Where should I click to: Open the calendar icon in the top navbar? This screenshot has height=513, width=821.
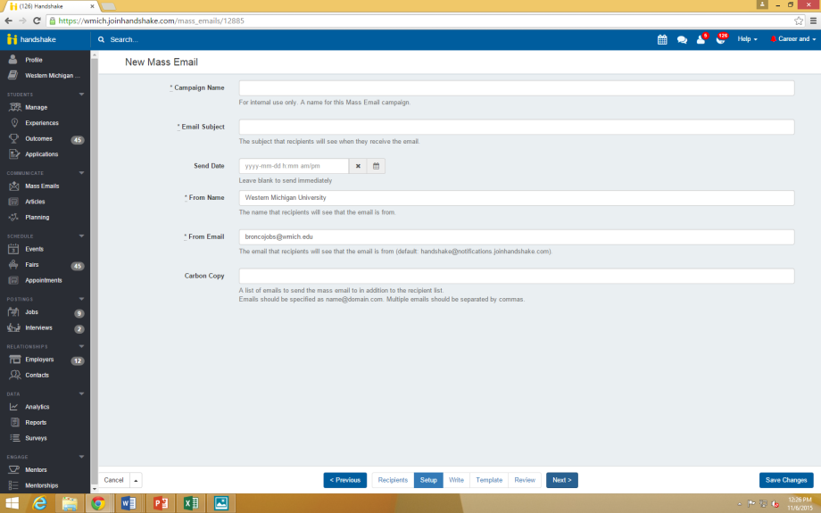662,39
